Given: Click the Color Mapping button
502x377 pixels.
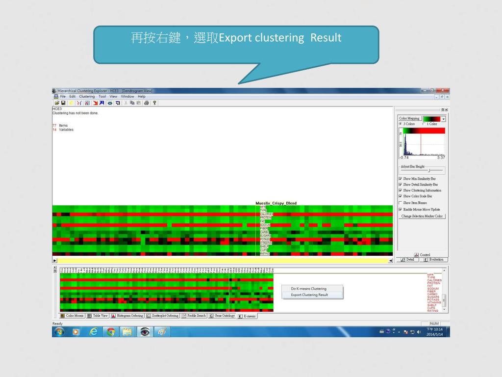Looking at the screenshot, I should 409,118.
